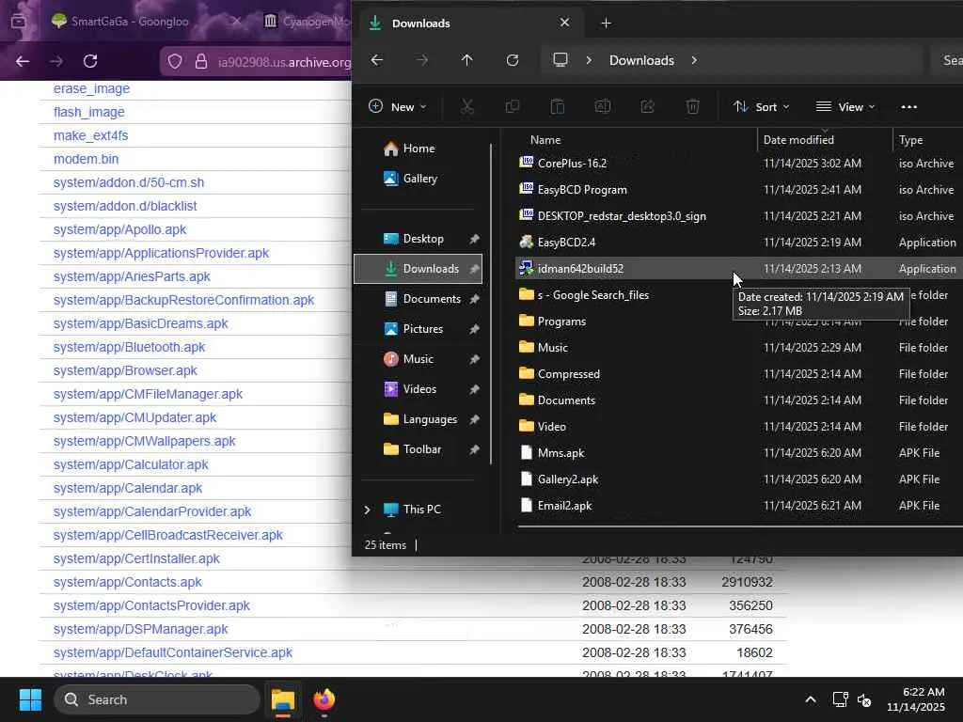Open the modem.bin link

pos(86,159)
